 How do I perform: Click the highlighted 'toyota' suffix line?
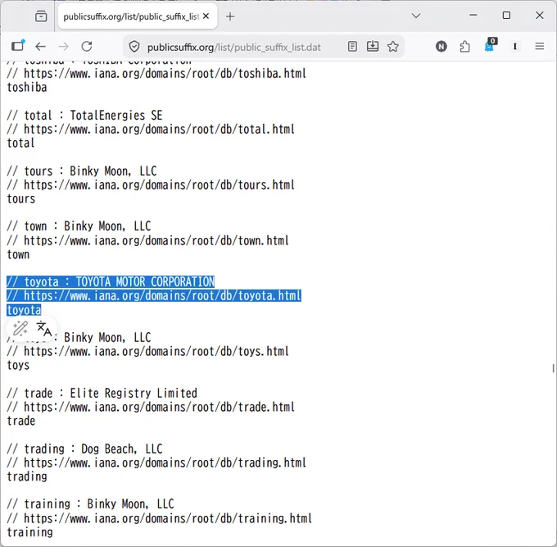click(24, 310)
